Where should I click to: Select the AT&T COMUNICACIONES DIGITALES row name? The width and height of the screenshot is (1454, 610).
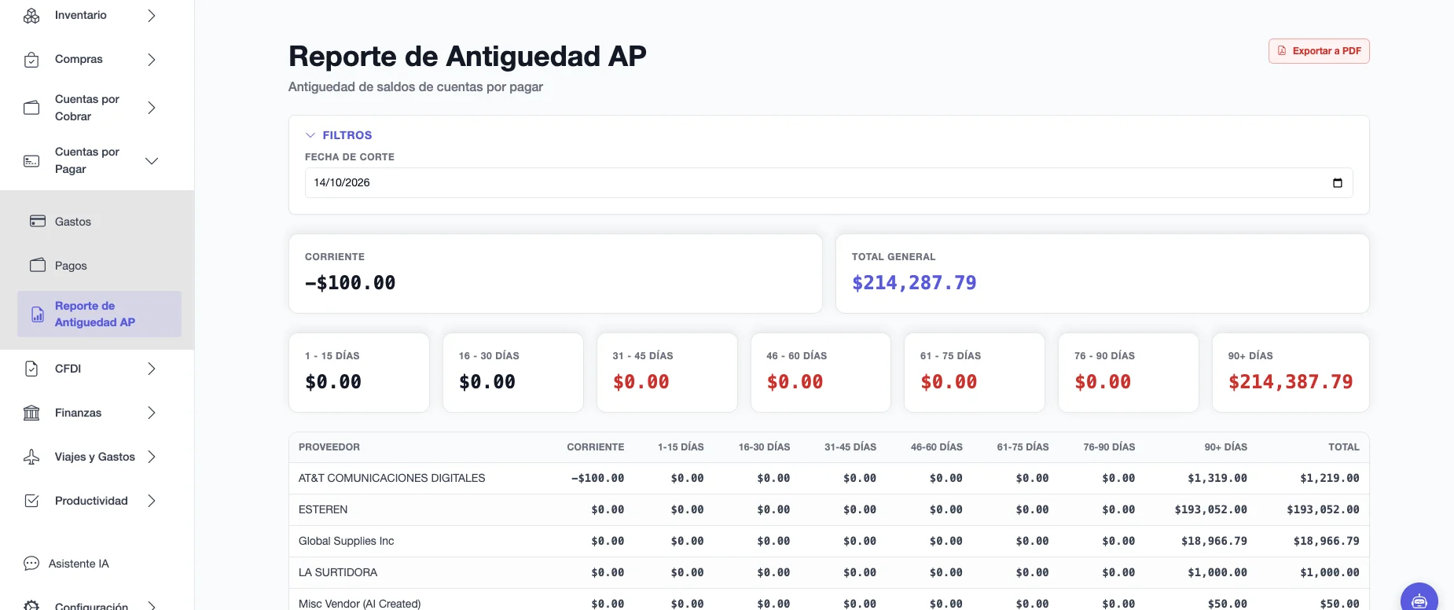click(391, 478)
